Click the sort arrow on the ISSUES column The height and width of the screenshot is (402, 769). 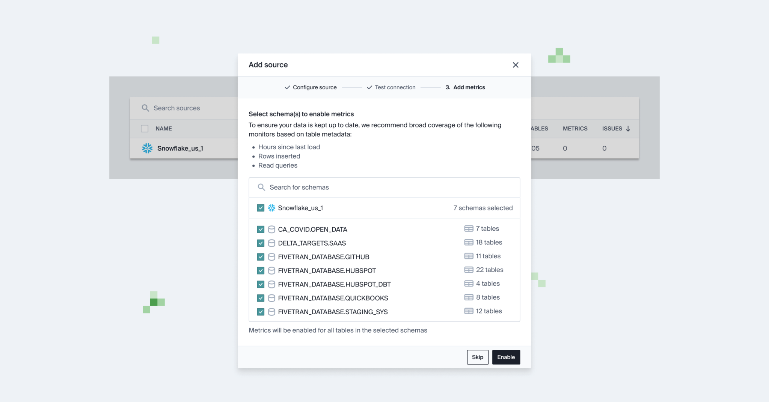pos(629,128)
